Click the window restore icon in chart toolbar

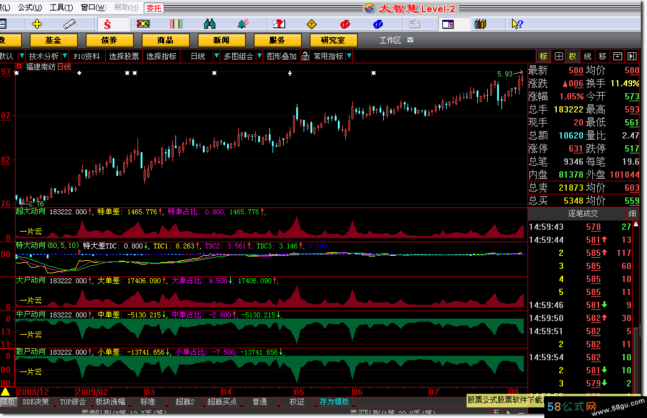click(x=618, y=57)
